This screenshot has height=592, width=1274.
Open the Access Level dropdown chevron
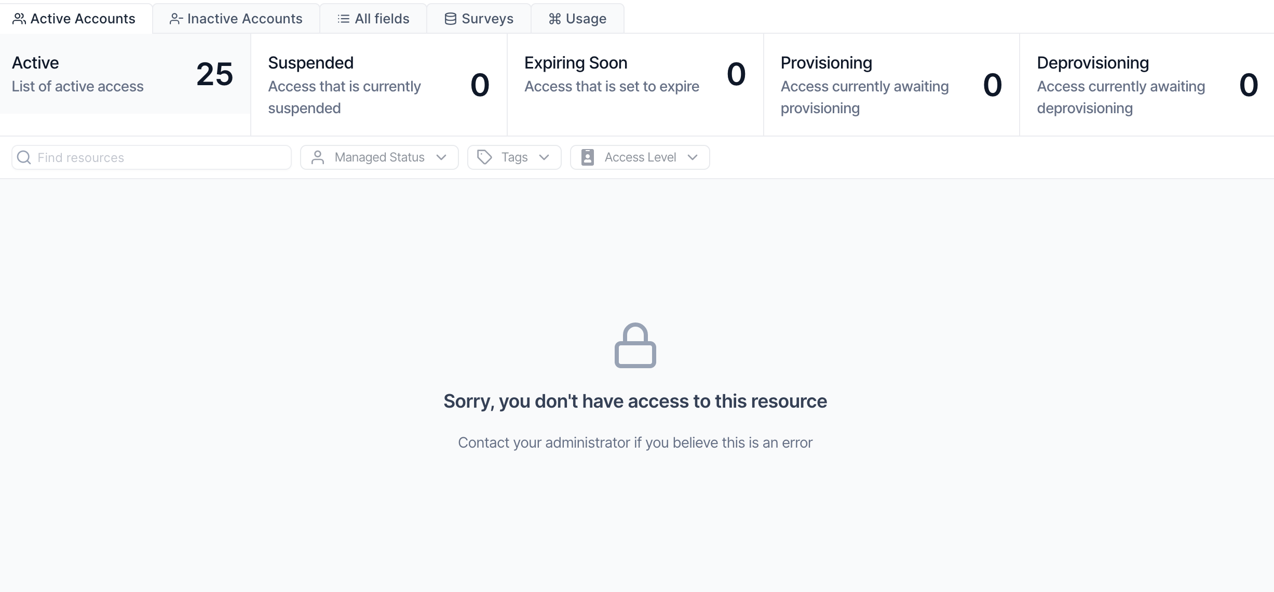click(x=692, y=157)
